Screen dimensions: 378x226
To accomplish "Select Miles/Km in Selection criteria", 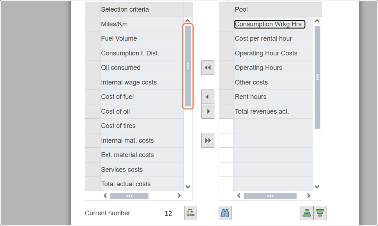I will (142, 24).
